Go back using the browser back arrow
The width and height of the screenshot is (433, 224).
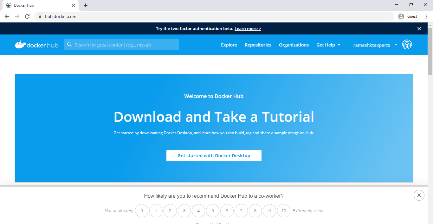(7, 16)
